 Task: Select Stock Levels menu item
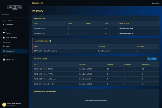tap(15, 51)
